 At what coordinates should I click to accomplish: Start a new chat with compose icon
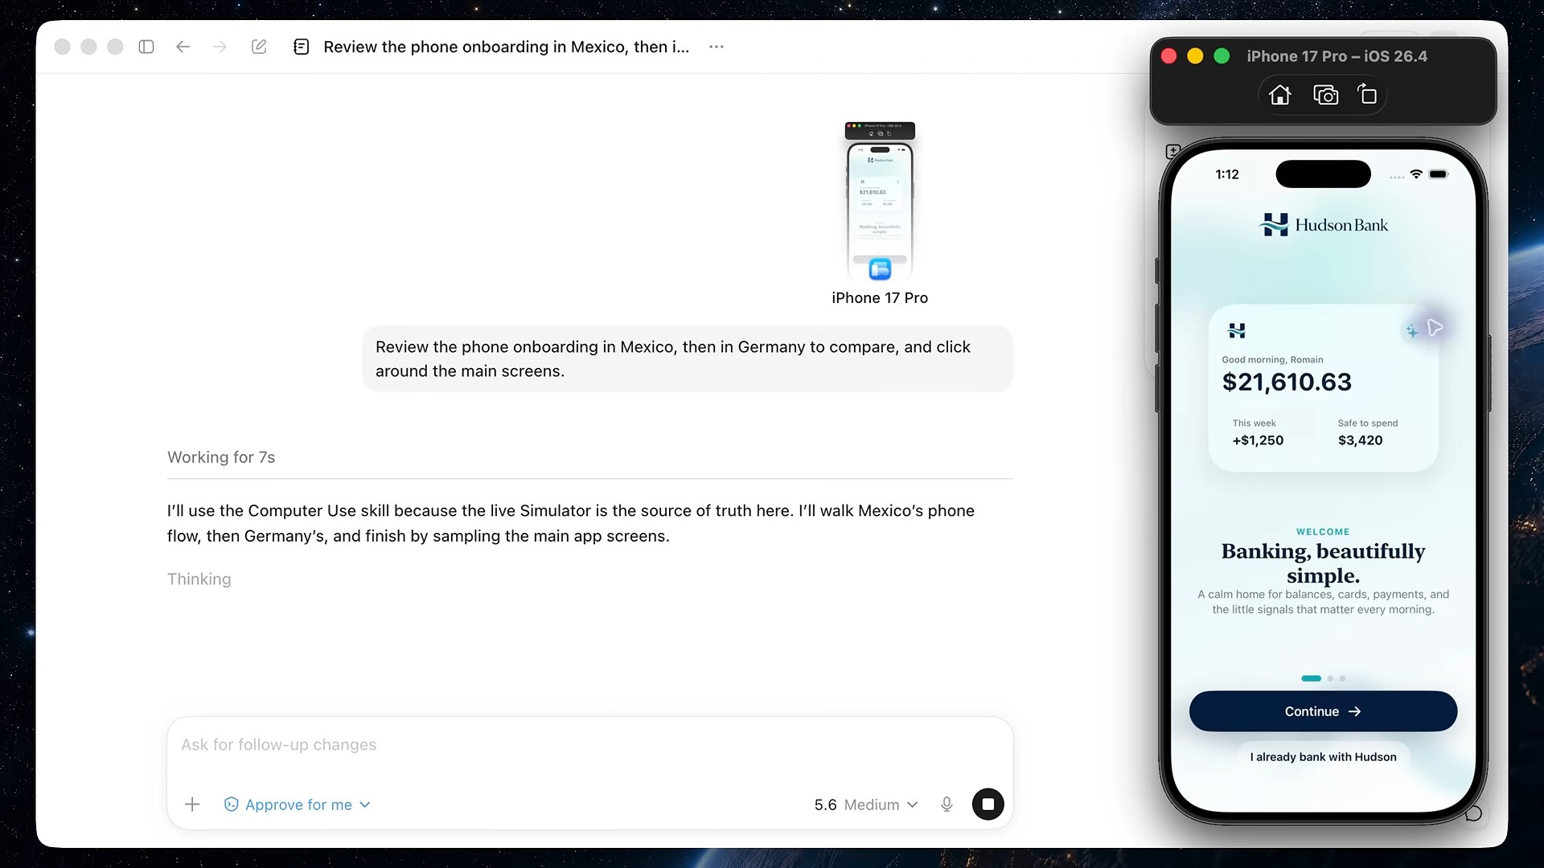pyautogui.click(x=259, y=47)
